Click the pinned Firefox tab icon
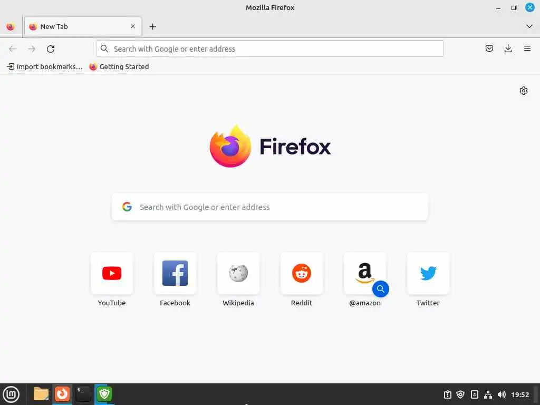540x405 pixels. click(x=11, y=26)
